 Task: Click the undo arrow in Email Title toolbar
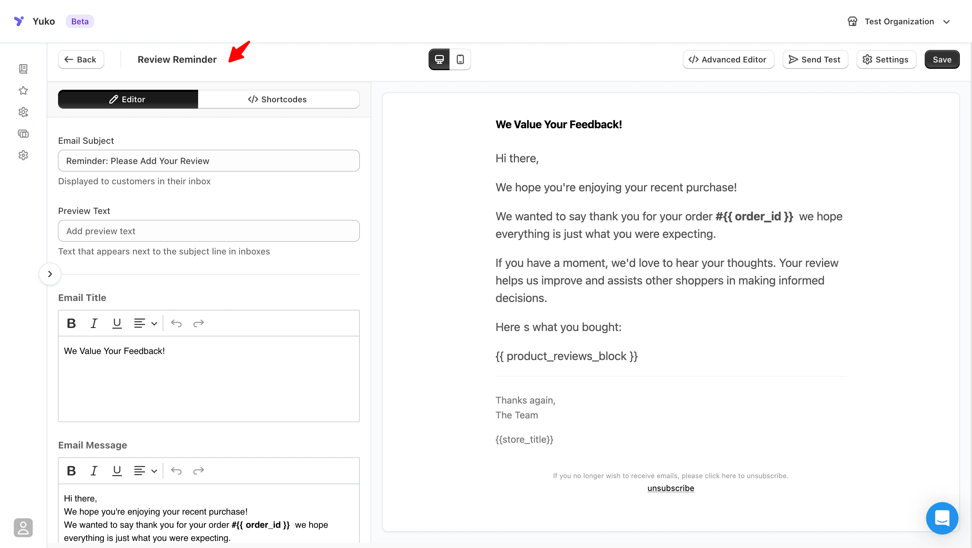click(176, 323)
